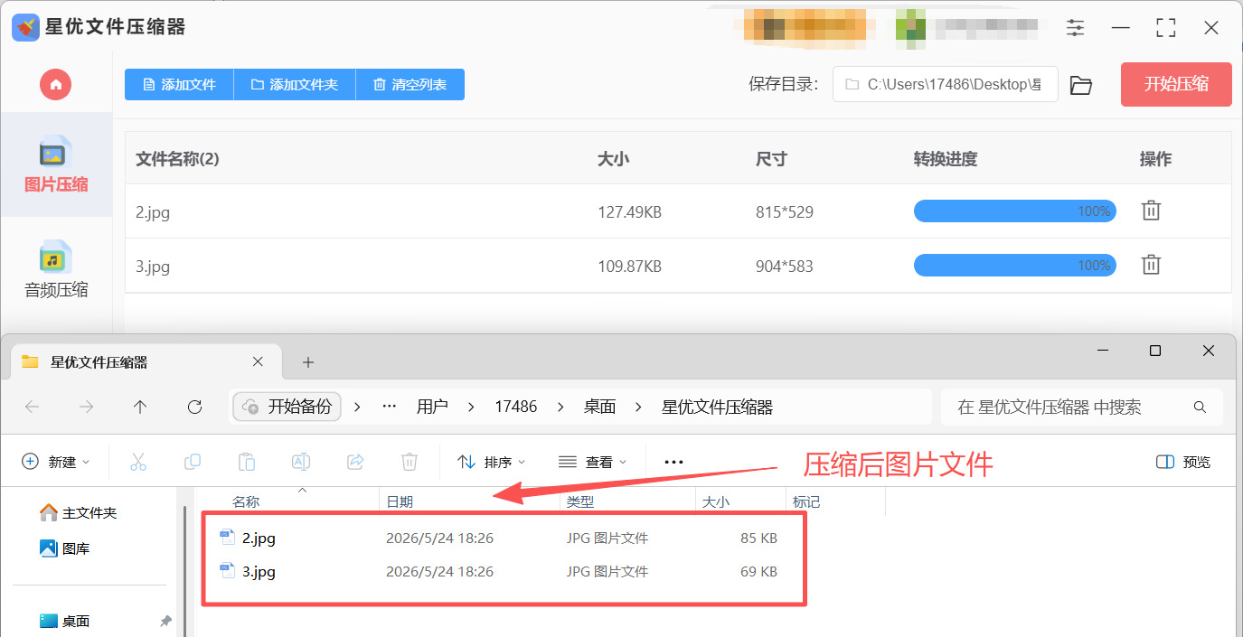Expand the hidden breadcrumb ellipsis
Image resolution: width=1243 pixels, height=637 pixels.
point(390,407)
